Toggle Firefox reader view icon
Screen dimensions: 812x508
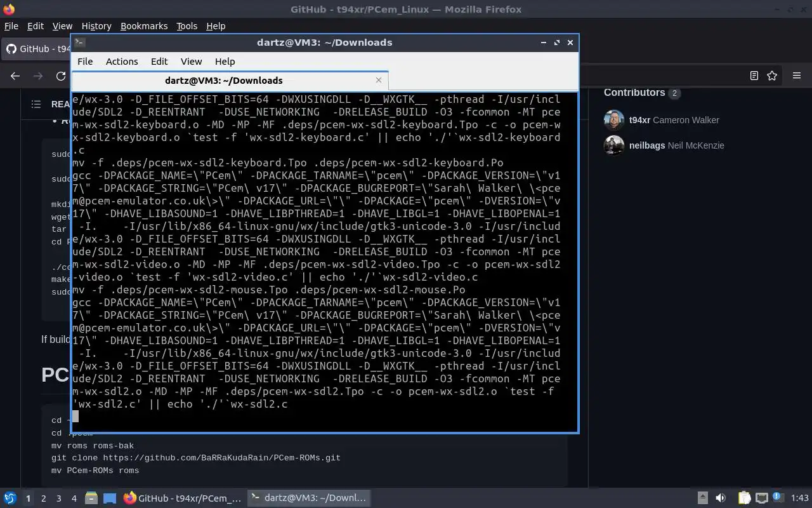[x=754, y=76]
